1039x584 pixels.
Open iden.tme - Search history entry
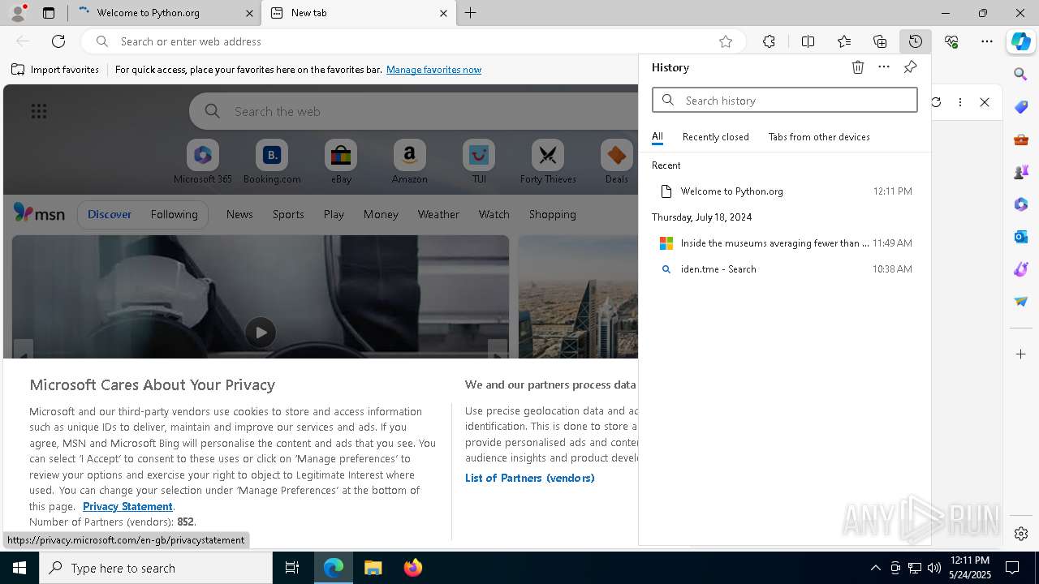(x=784, y=269)
